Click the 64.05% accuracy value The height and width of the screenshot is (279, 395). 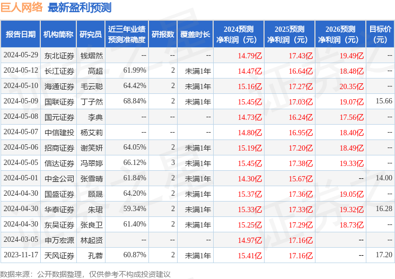click(x=135, y=147)
